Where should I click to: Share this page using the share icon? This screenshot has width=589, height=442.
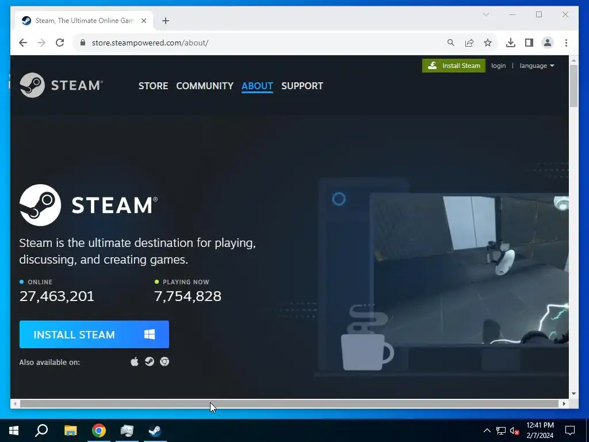point(469,43)
